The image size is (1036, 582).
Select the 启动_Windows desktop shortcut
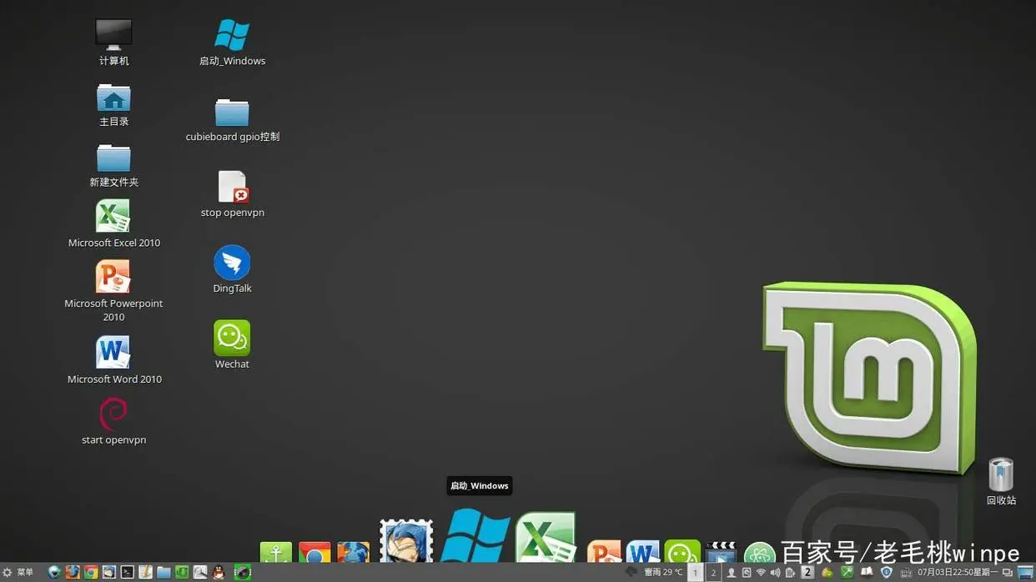(232, 43)
